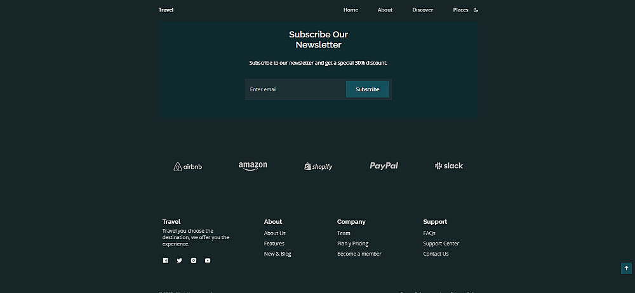This screenshot has width=635, height=293.
Task: Click the Airbnb sponsor logo
Action: [x=188, y=167]
